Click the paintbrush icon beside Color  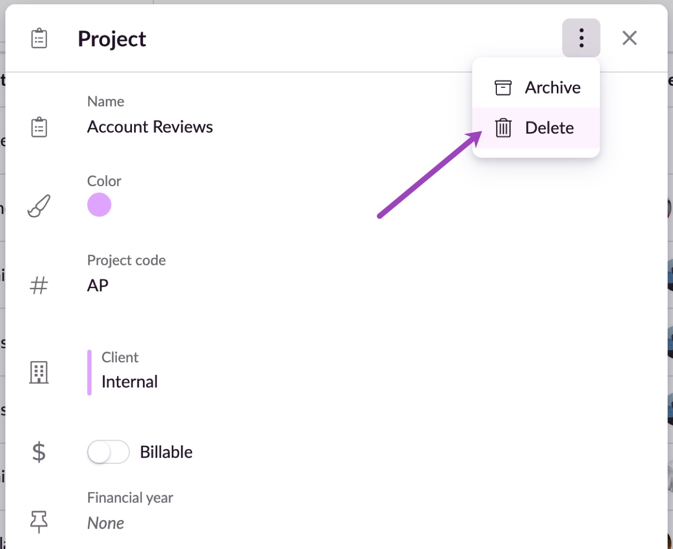pyautogui.click(x=39, y=206)
